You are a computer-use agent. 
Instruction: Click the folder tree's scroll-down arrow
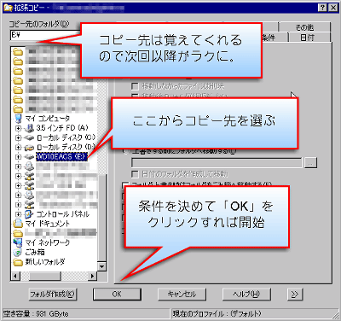point(101,266)
